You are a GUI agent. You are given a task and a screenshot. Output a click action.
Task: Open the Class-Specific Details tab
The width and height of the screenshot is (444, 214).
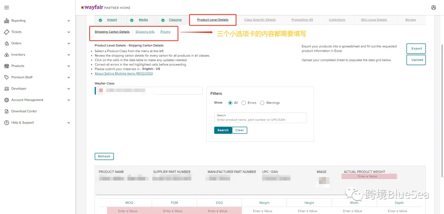coord(260,20)
